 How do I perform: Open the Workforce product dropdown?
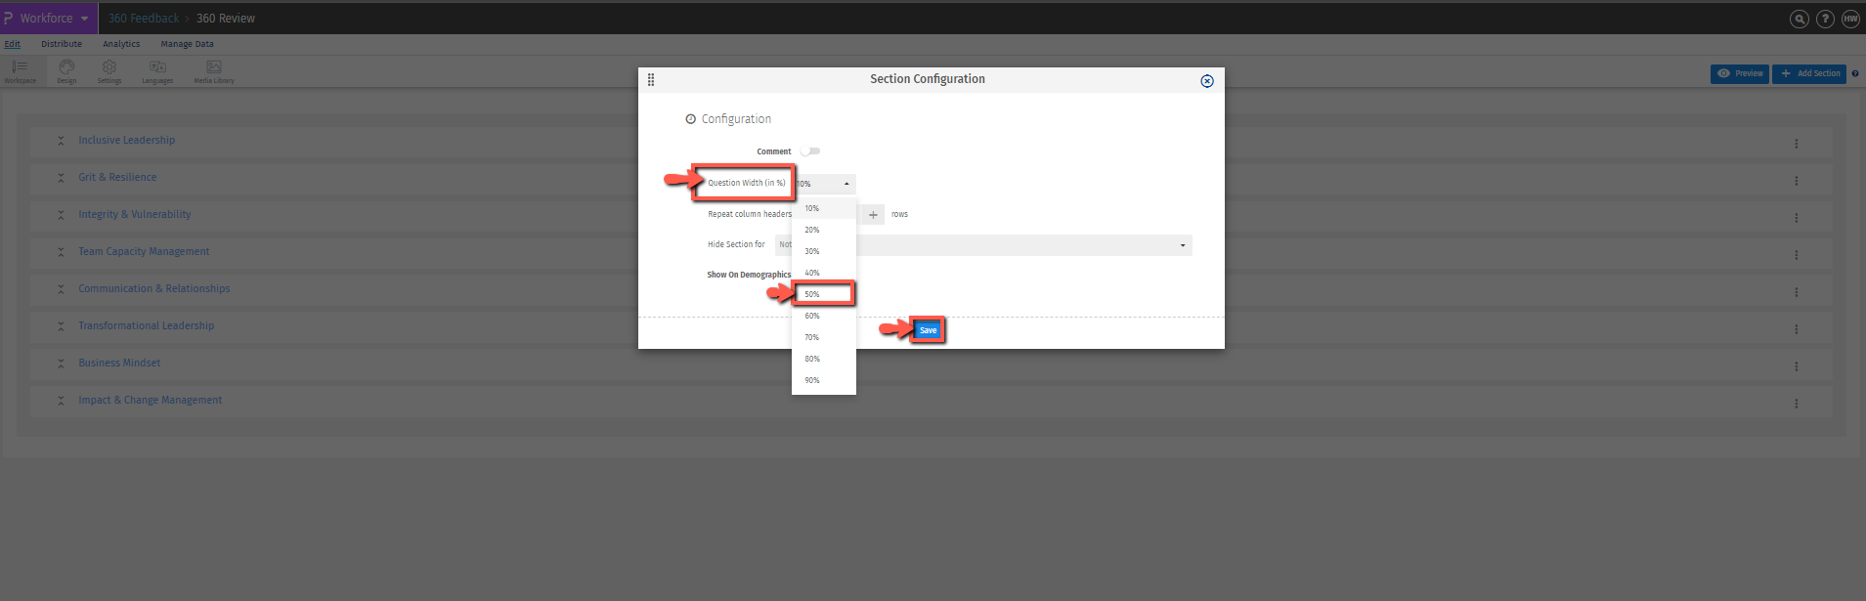47,19
